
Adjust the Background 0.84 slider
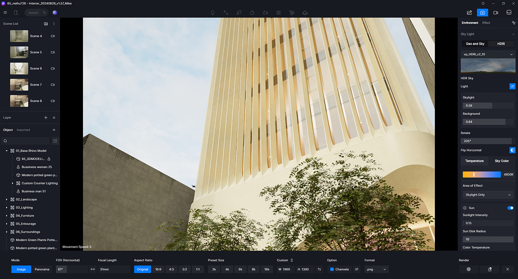click(x=488, y=122)
